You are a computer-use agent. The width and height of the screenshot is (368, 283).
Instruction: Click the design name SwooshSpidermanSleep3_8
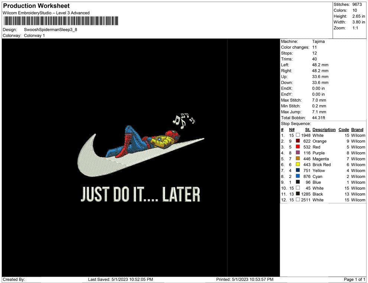click(x=51, y=30)
